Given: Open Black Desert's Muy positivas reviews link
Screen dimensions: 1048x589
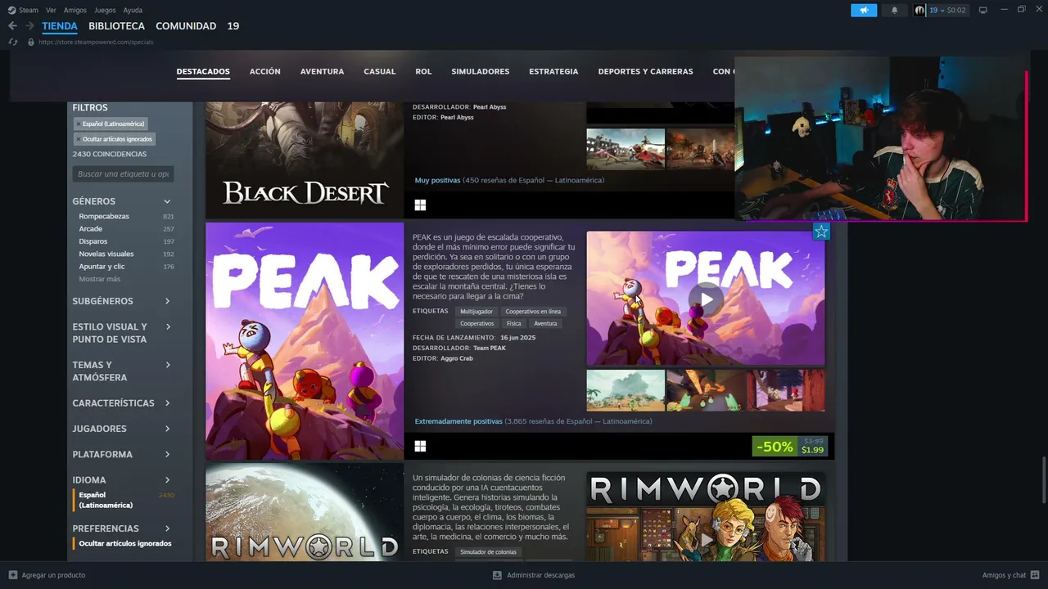Looking at the screenshot, I should pos(437,180).
